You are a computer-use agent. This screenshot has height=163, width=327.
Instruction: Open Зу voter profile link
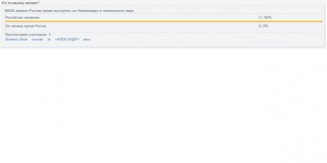pos(49,39)
